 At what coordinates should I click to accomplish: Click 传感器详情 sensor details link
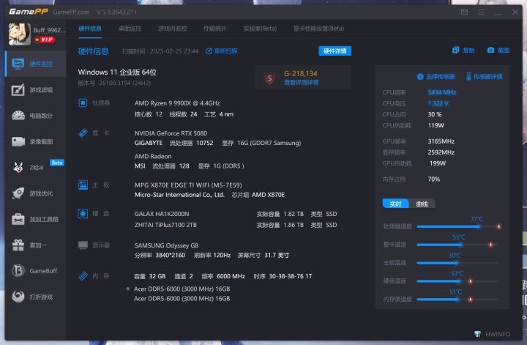(484, 77)
